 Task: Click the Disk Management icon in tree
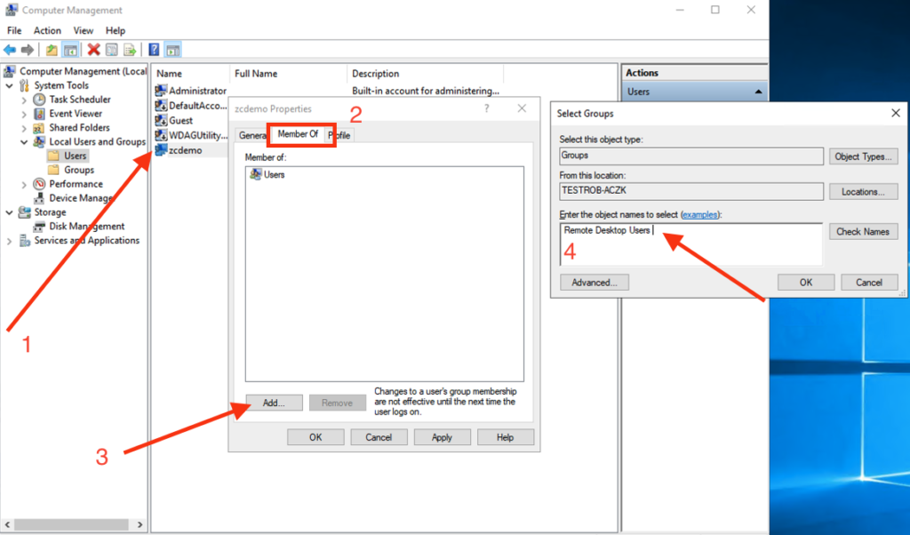tap(39, 227)
